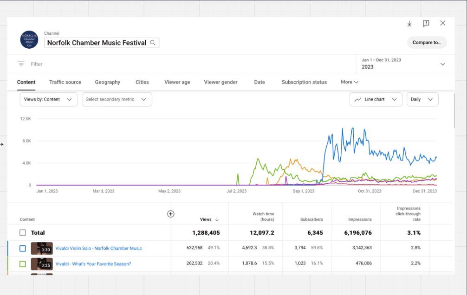Click the Views sort arrow
This screenshot has height=295, width=467.
click(217, 219)
